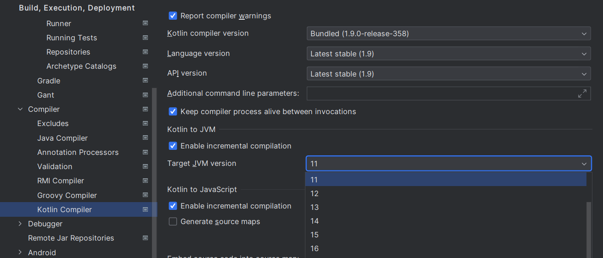Click project-level icon next to Annotation Processors
This screenshot has height=258, width=603.
[145, 152]
